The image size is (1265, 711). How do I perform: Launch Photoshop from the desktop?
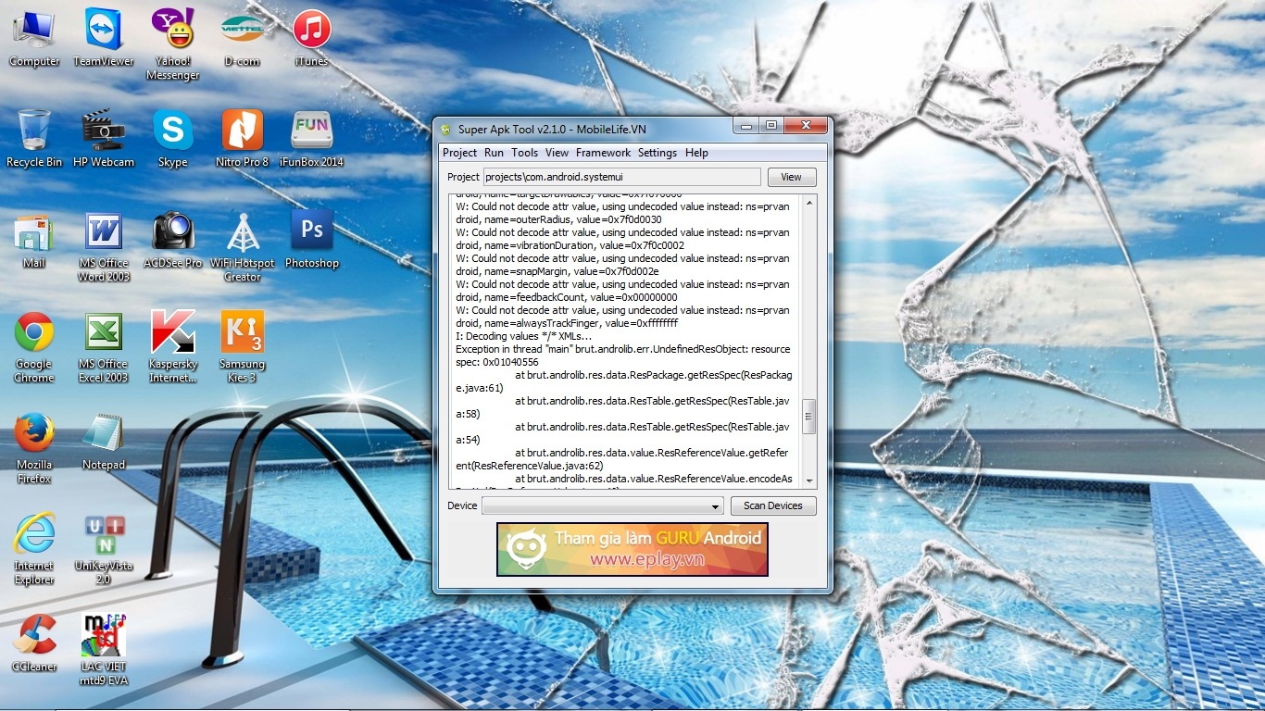(312, 239)
